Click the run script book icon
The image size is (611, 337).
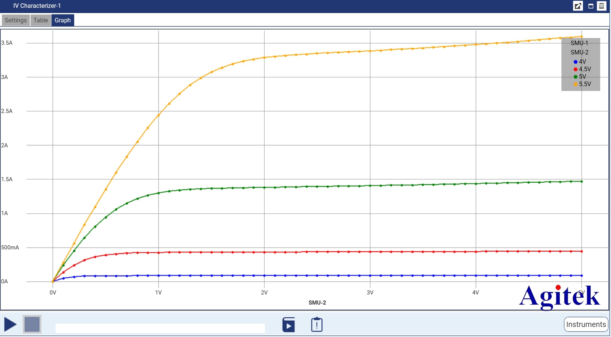(289, 325)
